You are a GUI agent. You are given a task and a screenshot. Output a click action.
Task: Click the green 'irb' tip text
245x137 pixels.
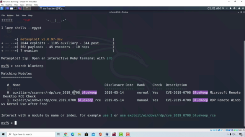click(x=109, y=58)
